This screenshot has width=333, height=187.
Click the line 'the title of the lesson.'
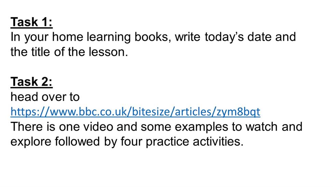(x=69, y=52)
